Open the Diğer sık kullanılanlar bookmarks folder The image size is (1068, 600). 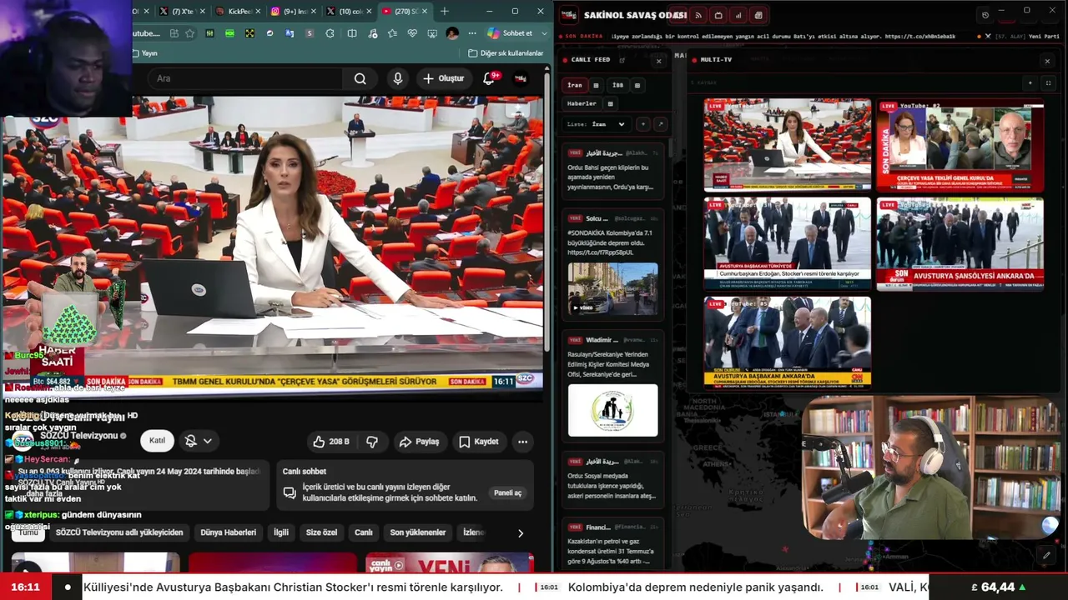tap(506, 53)
